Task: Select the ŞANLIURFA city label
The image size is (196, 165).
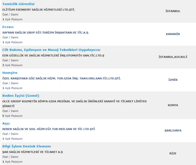Action: 173,130
